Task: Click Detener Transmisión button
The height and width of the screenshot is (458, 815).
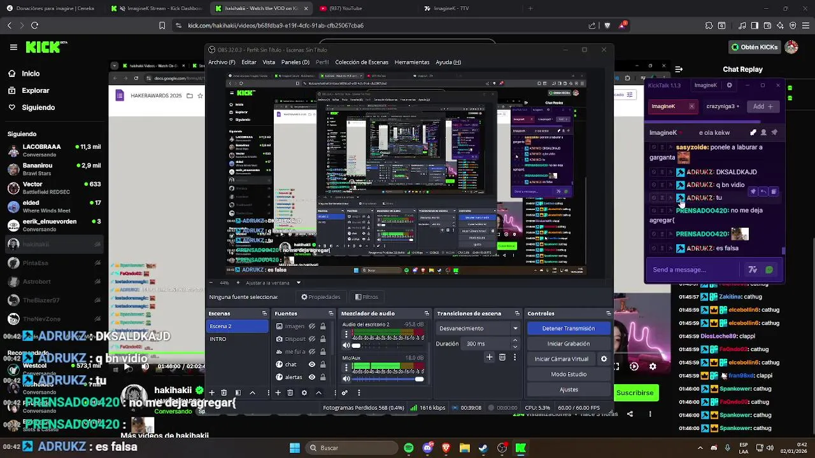Action: click(x=568, y=328)
